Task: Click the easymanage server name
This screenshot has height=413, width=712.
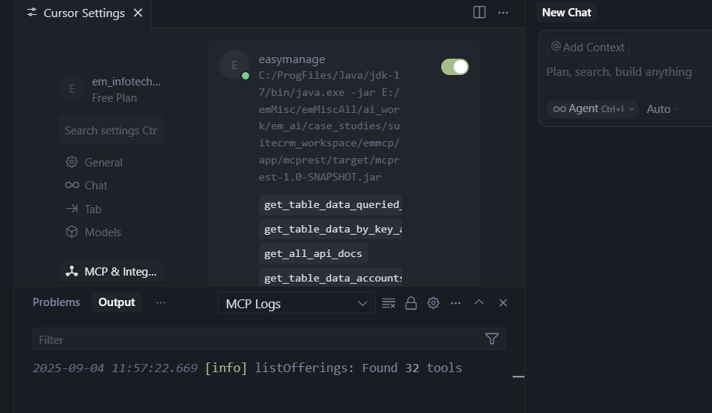Action: click(x=292, y=59)
